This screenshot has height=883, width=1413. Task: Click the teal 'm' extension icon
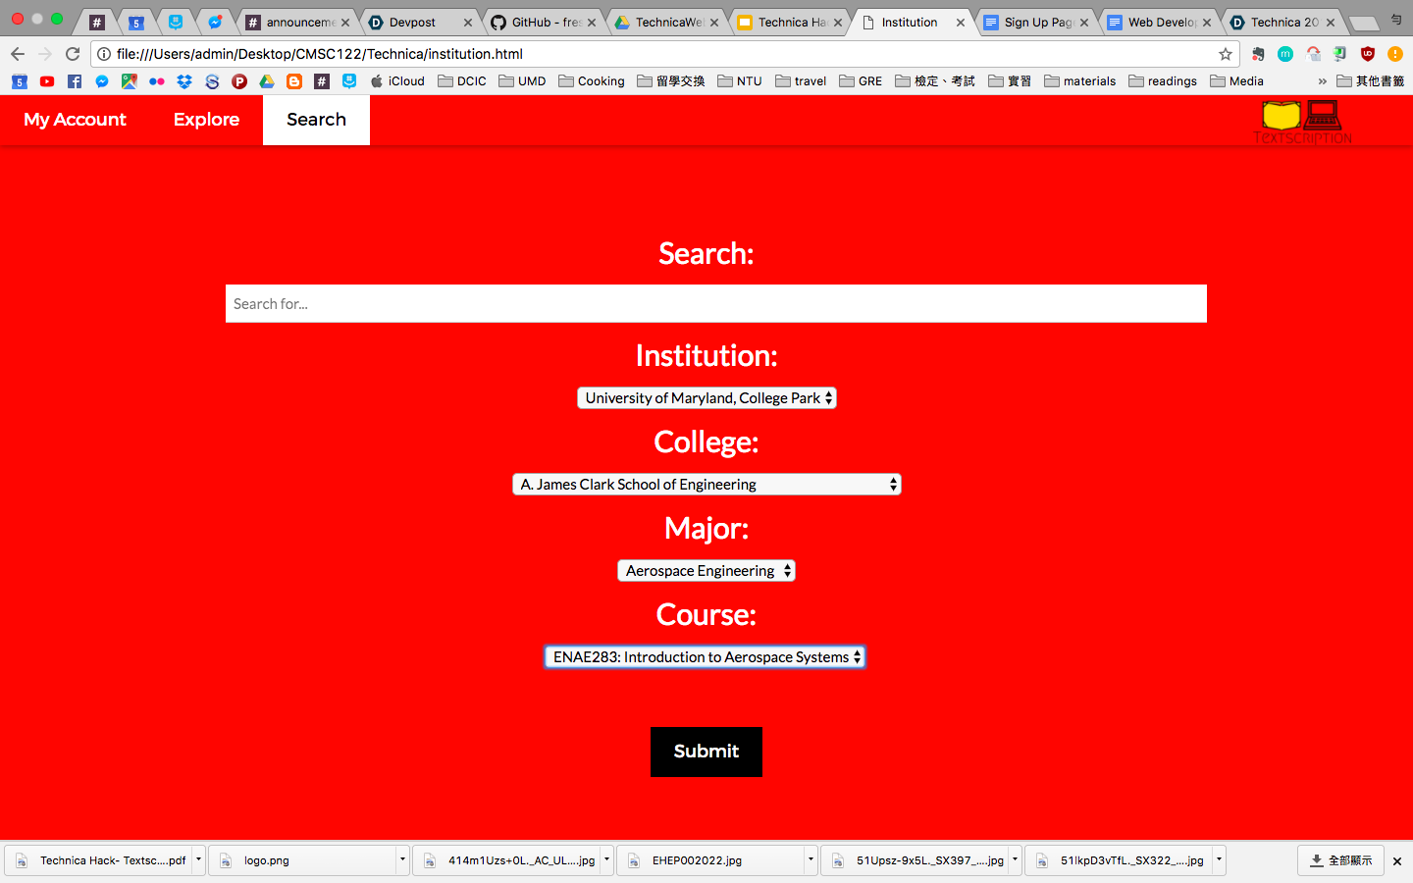coord(1285,54)
